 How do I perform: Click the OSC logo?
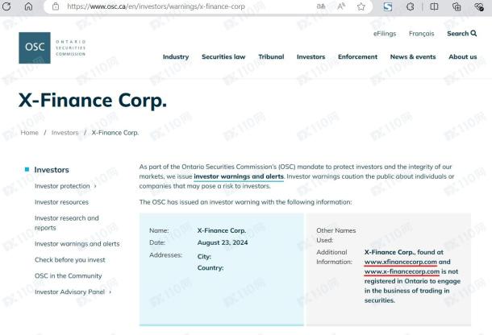(52, 48)
